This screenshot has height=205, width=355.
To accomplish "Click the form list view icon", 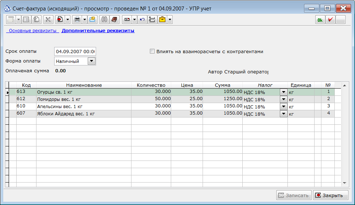I will 26,20.
